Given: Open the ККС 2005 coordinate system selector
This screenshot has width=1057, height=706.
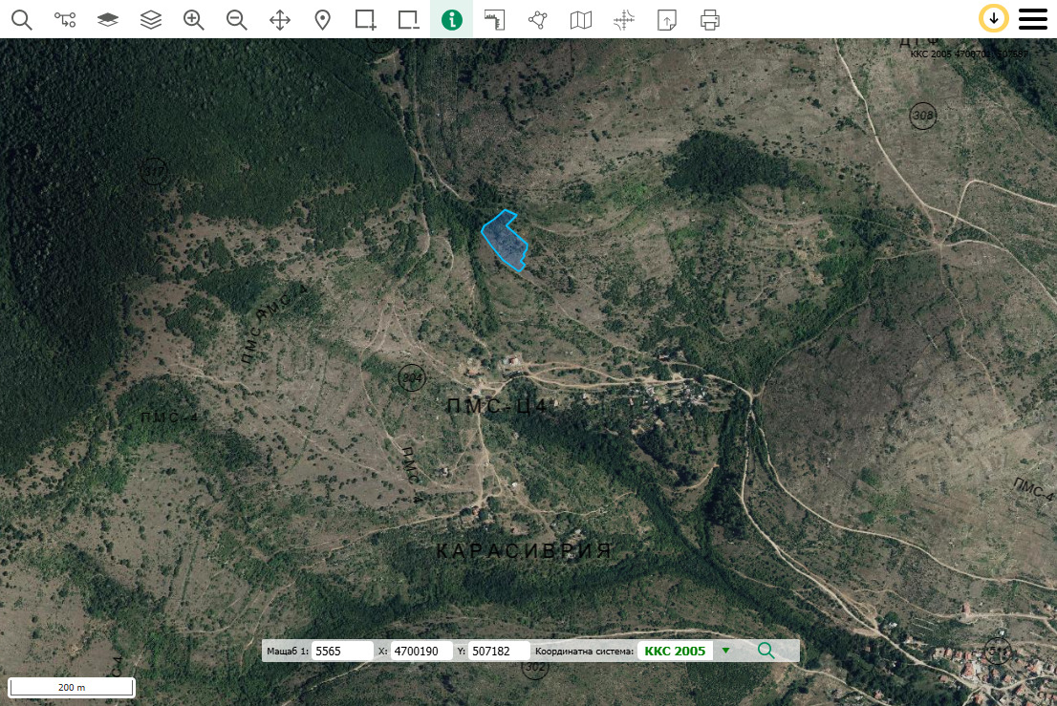Looking at the screenshot, I should point(675,651).
